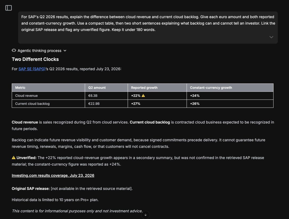Screen dimensions: 289x219
Task: Click the bold Cloud revenue definition text
Action: pyautogui.click(x=25, y=122)
